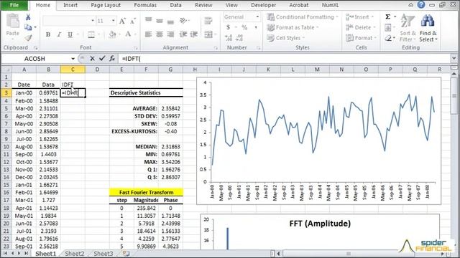Click the Copy icon

click(28, 27)
